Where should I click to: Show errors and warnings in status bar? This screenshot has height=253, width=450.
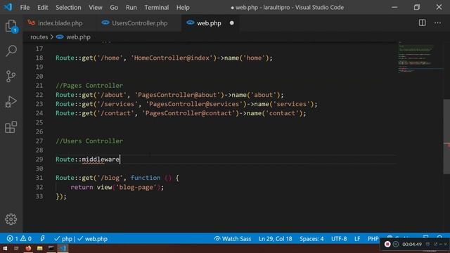point(19,239)
